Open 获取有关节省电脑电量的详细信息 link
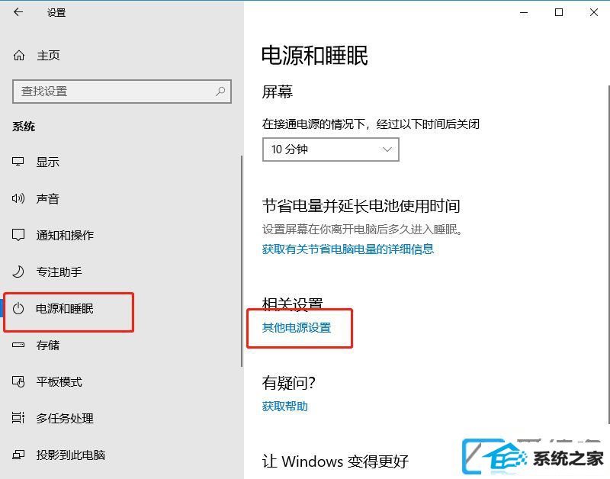Screen dimensions: 610x479 click(x=348, y=249)
